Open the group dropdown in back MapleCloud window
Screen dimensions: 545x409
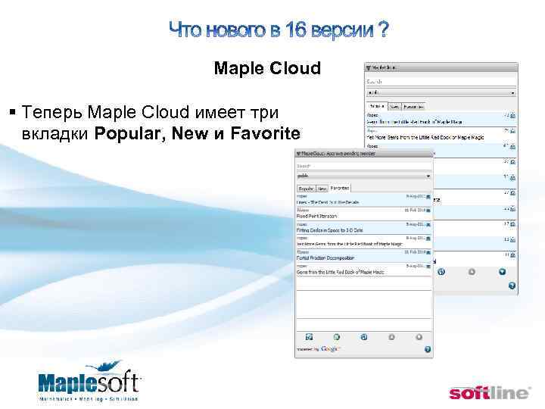pos(441,93)
